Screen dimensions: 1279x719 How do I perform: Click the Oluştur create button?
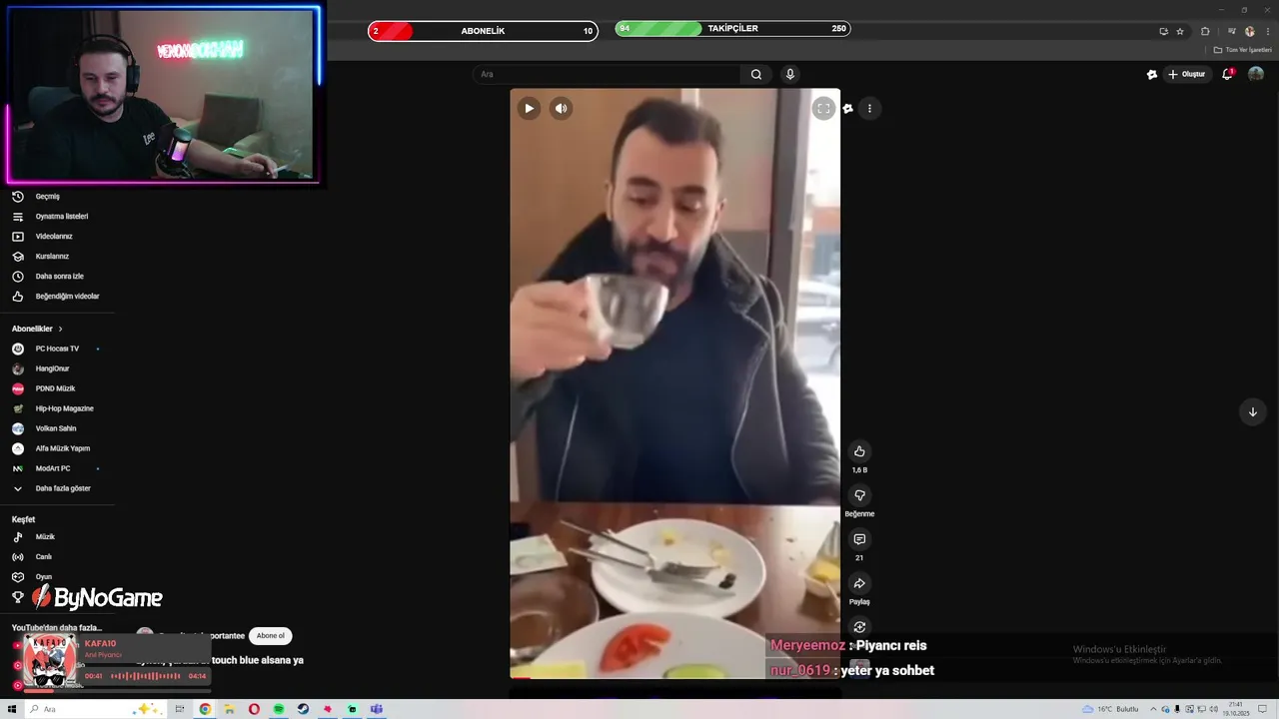pyautogui.click(x=1187, y=74)
